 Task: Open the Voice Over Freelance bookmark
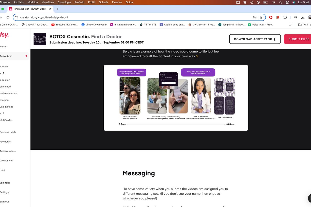pyautogui.click(x=261, y=25)
